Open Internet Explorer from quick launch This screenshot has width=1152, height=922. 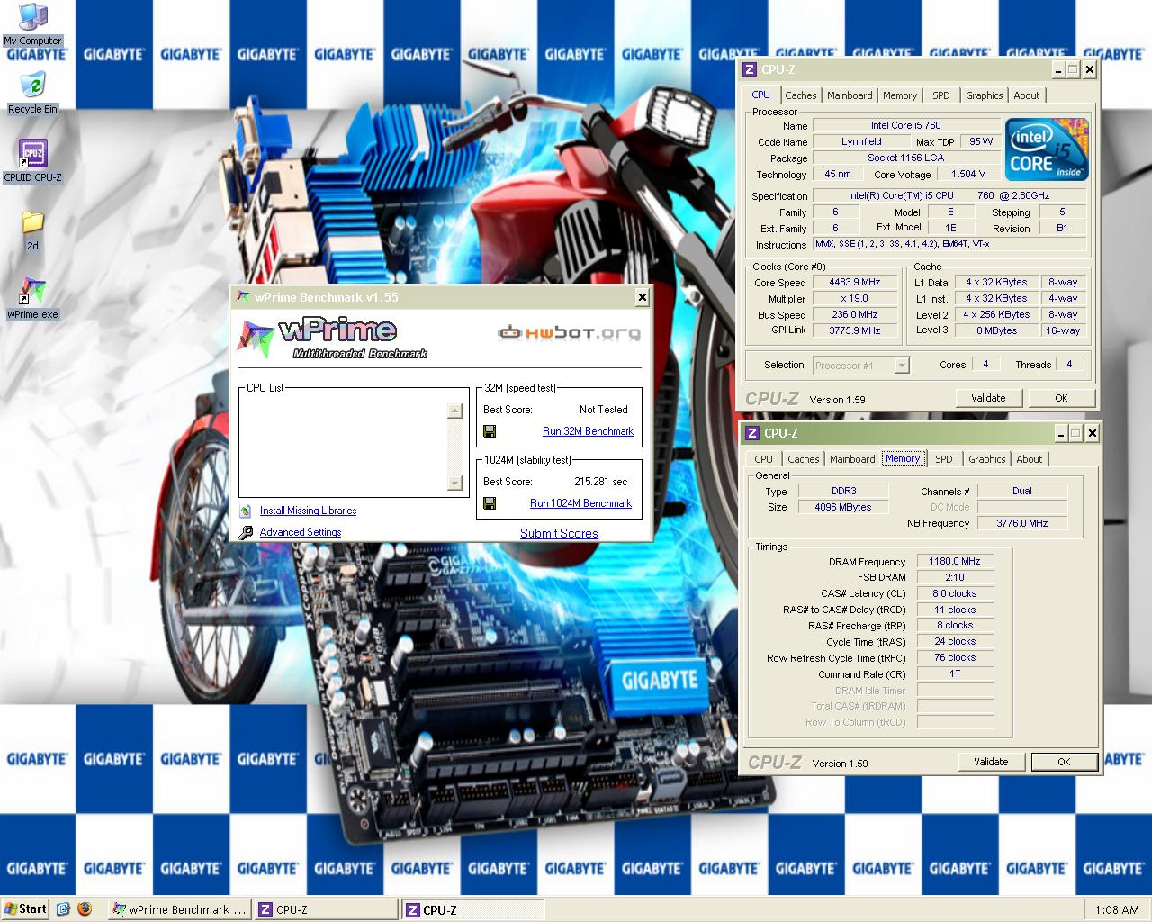tap(63, 909)
